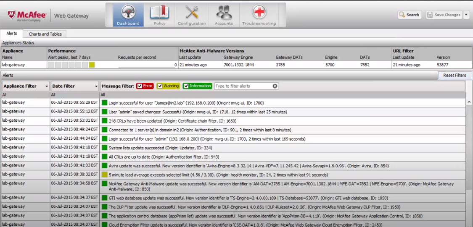Click green icon of DLP Filter update alert
473x227 pixels.
pyautogui.click(x=104, y=207)
